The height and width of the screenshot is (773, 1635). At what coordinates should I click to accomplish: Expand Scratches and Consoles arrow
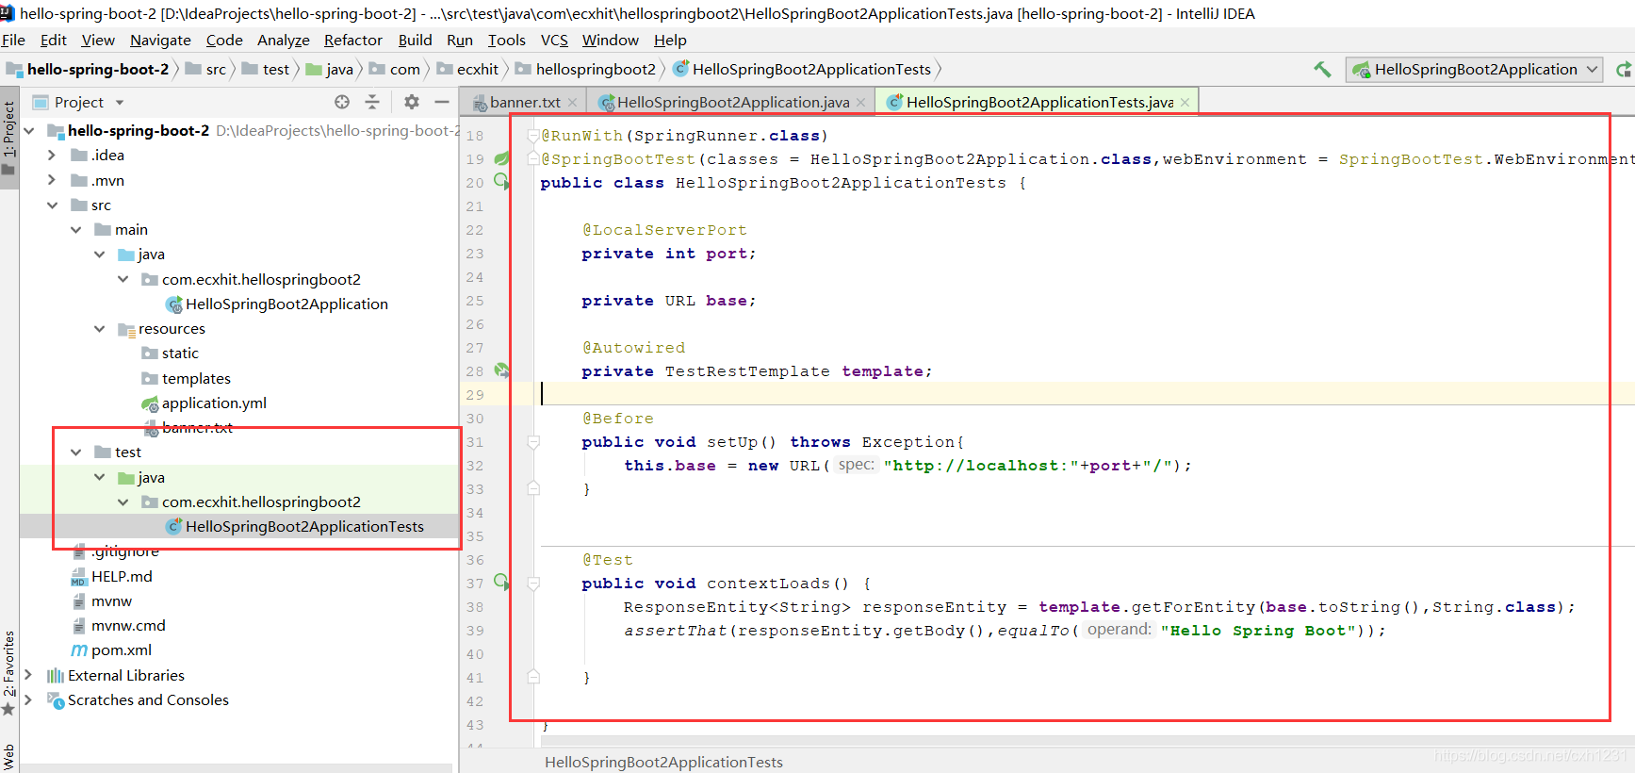[28, 699]
